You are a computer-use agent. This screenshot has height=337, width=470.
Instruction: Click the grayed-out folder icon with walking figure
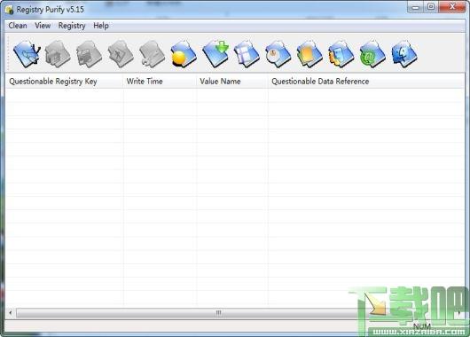121,54
